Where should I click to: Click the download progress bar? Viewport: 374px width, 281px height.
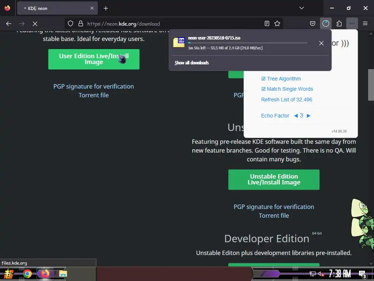(x=248, y=43)
